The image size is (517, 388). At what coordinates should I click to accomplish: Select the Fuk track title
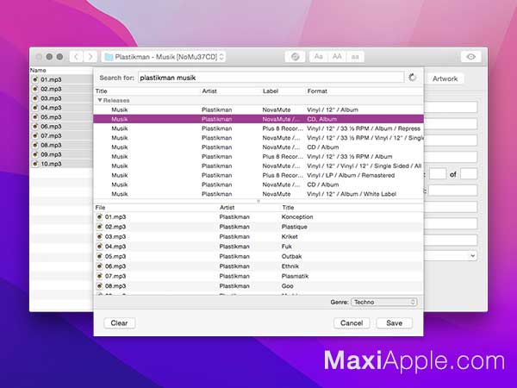click(287, 247)
